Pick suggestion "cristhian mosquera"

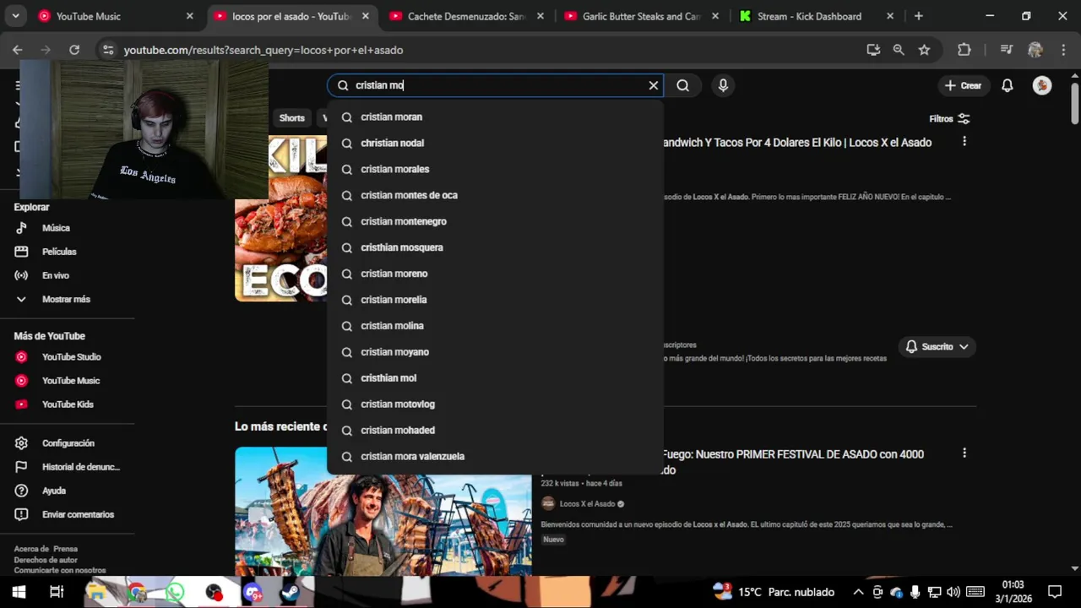point(496,248)
